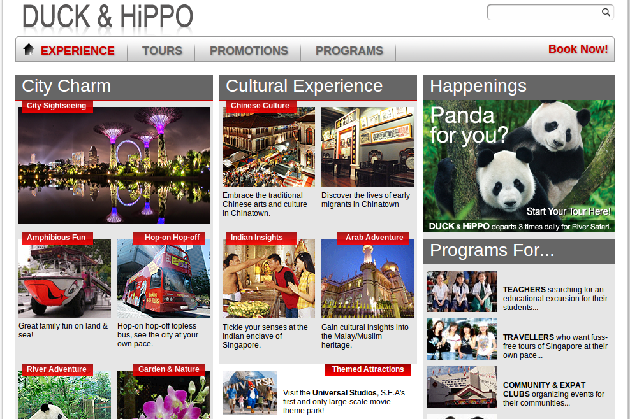
Task: Open the City Sightseeing label
Action: pos(56,106)
